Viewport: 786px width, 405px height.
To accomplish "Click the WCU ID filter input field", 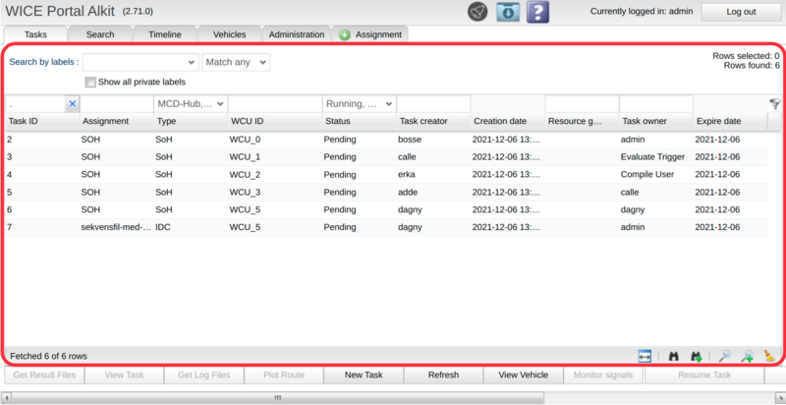I will [274, 104].
